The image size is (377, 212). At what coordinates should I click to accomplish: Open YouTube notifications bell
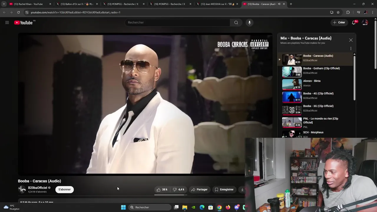(354, 22)
